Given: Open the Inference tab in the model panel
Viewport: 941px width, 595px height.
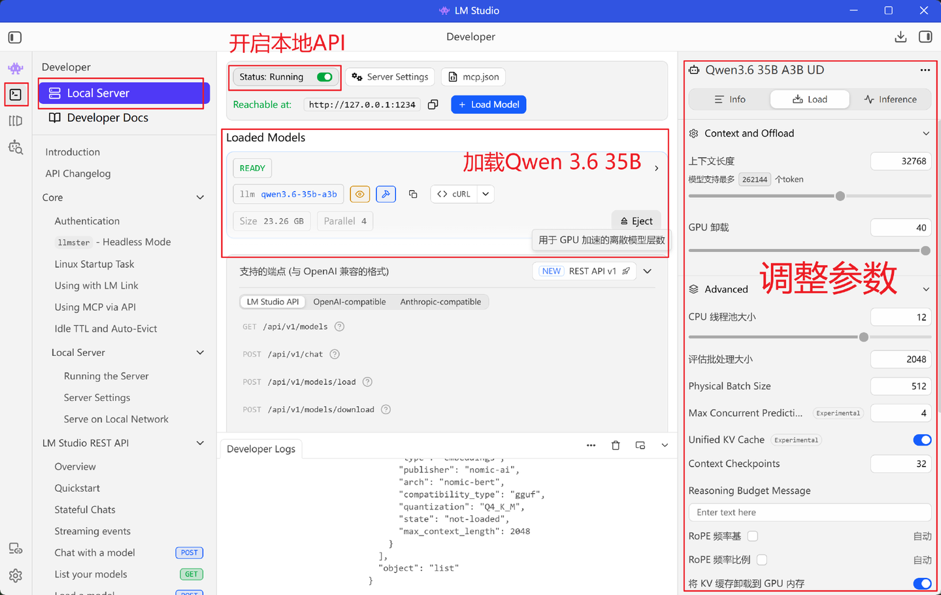Looking at the screenshot, I should point(890,99).
